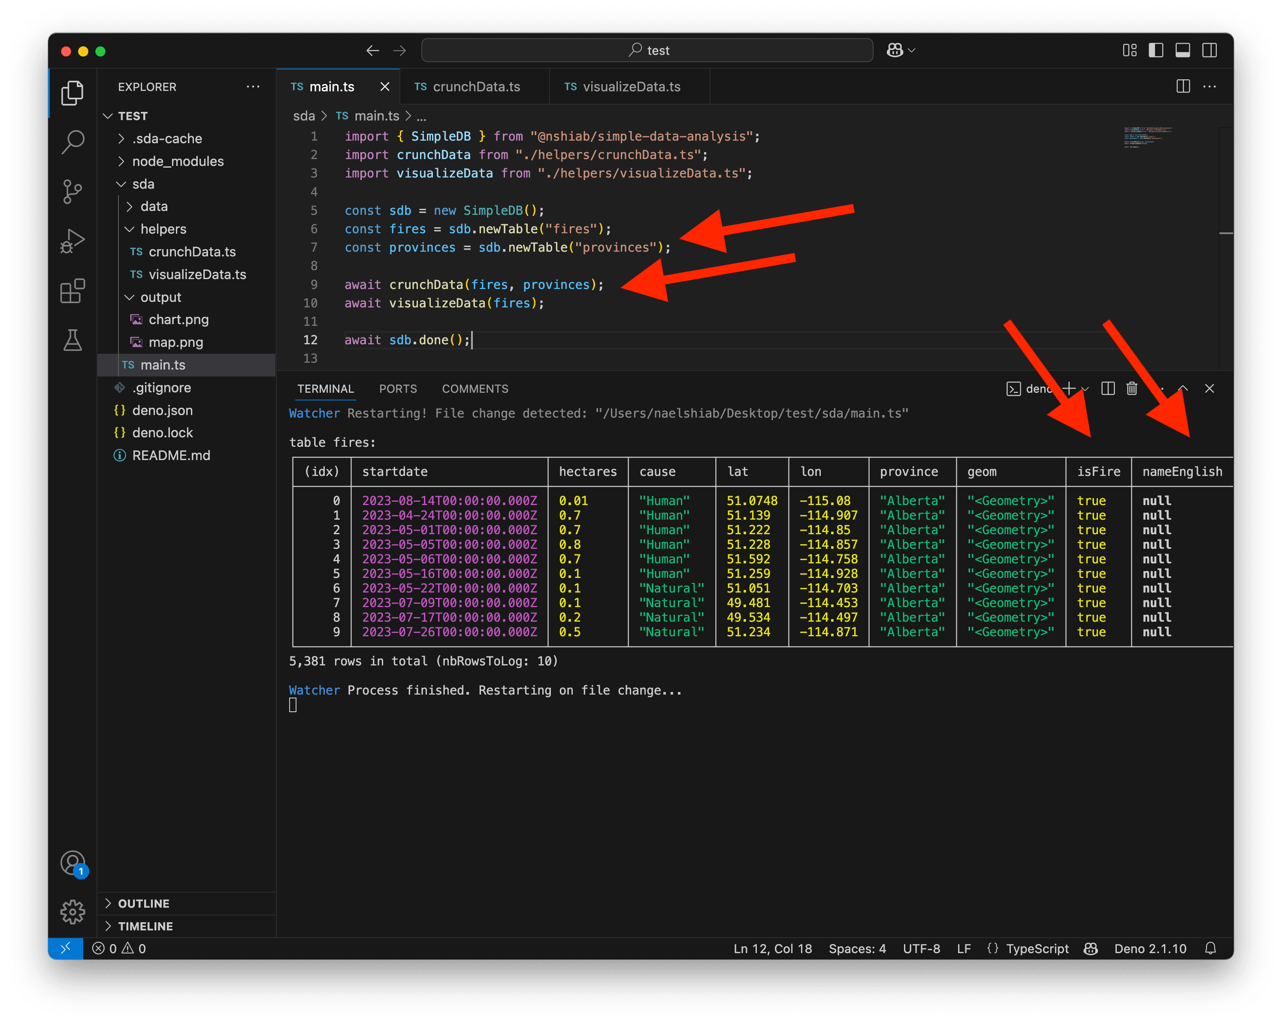Screen dimensions: 1282x1023
Task: Open the remote window indicator
Action: (65, 948)
